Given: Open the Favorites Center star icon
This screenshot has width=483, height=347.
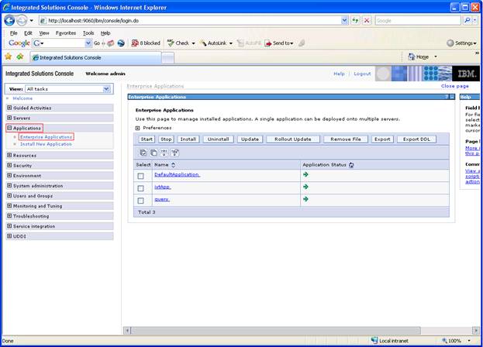Looking at the screenshot, I should tap(9, 57).
